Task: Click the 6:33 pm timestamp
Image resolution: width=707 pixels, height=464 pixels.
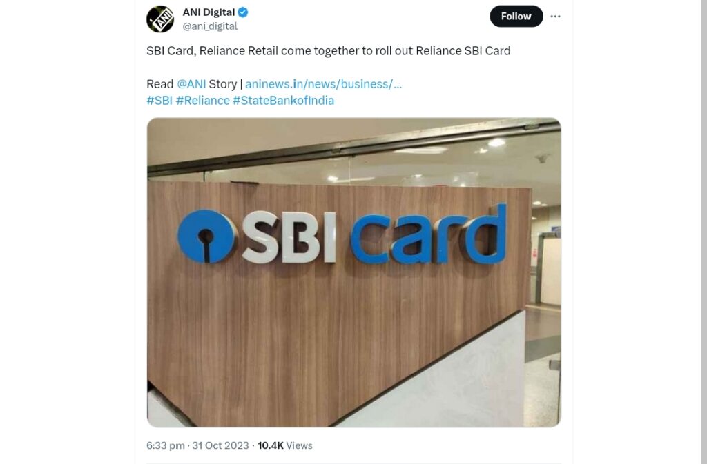Action: pyautogui.click(x=166, y=445)
